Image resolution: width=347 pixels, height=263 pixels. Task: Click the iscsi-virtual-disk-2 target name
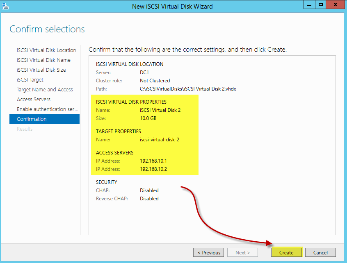click(x=160, y=140)
